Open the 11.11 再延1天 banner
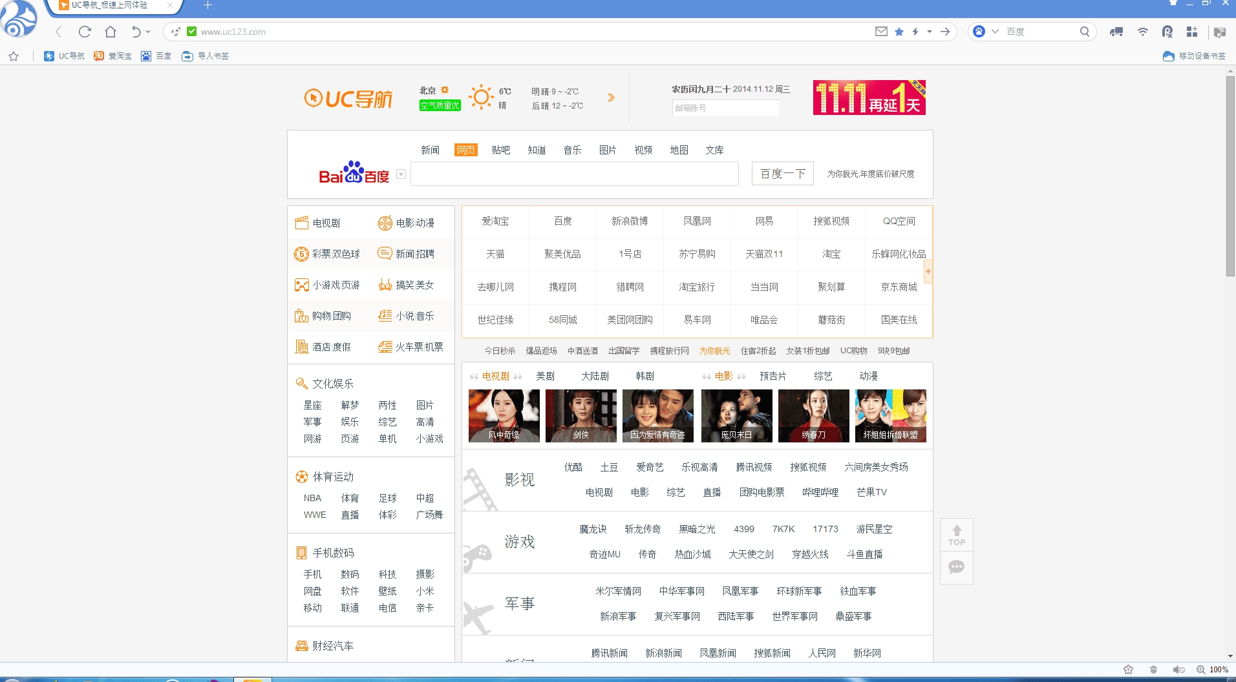The height and width of the screenshot is (682, 1236). click(869, 98)
